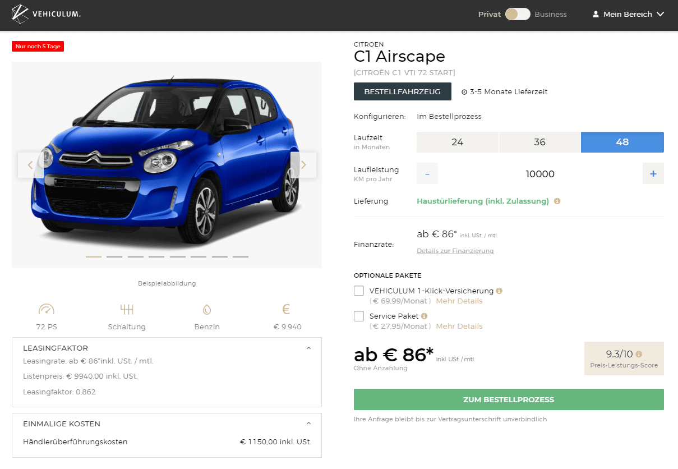Enable VEHICULUM 1-Klick-Versicherung checkbox
Screen dimensions: 678x469
point(359,291)
